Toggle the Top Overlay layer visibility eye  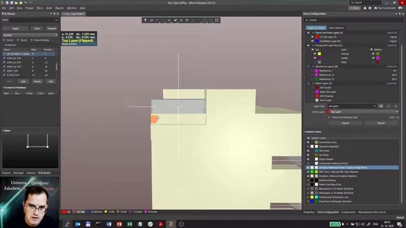click(x=315, y=54)
